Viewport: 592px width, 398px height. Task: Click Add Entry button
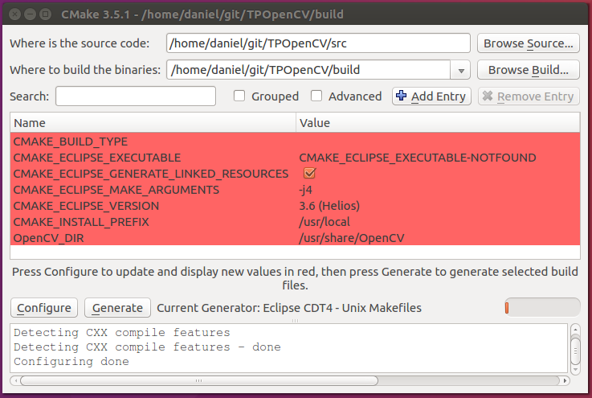tap(431, 96)
